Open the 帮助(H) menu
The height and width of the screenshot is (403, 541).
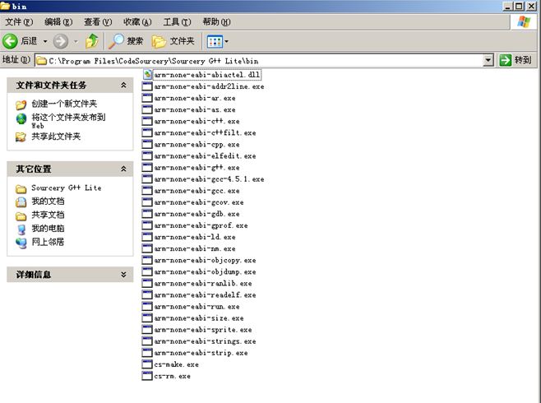[x=216, y=22]
